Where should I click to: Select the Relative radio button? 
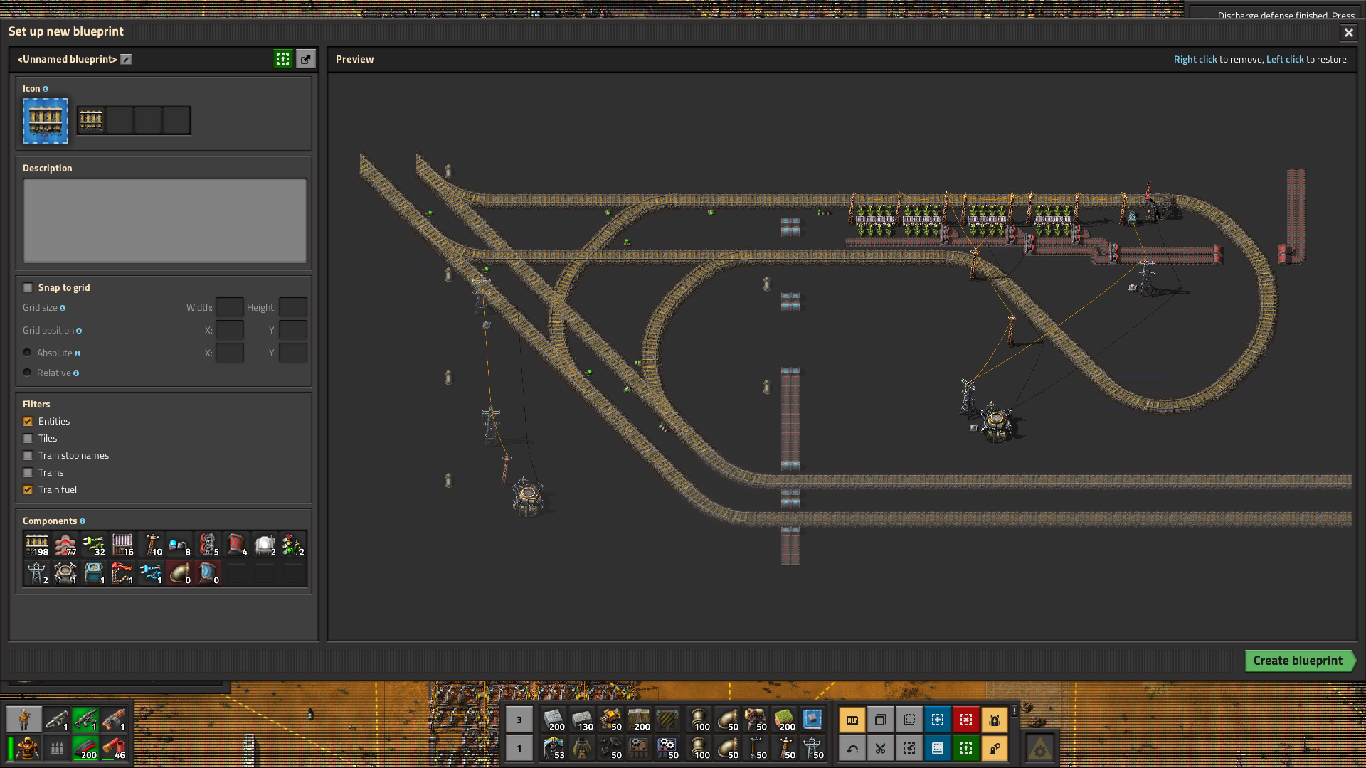tap(27, 373)
